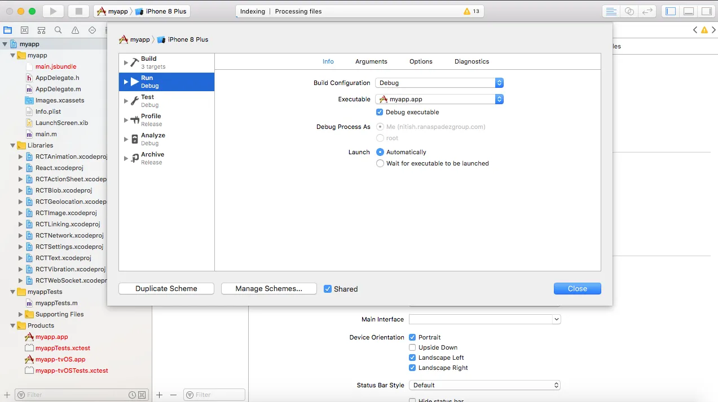Select the Build scheme action hammer icon

pos(134,62)
